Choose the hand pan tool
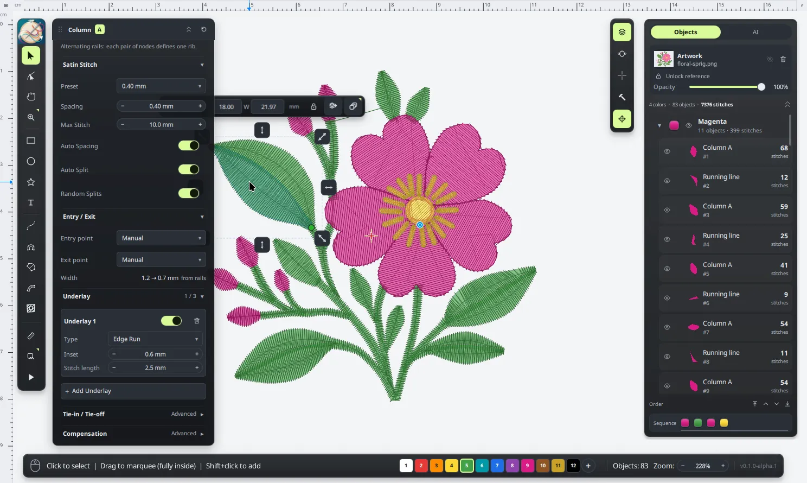This screenshot has width=807, height=483. (31, 97)
